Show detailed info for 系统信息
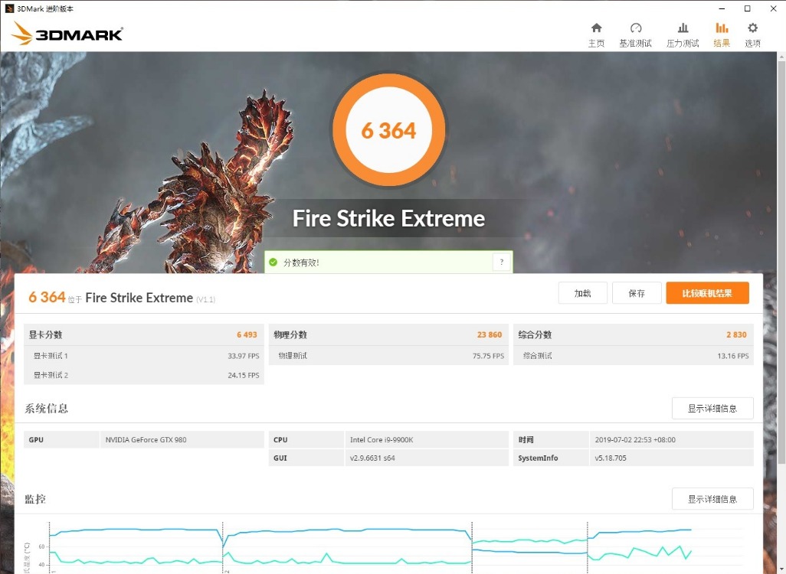 pos(712,408)
